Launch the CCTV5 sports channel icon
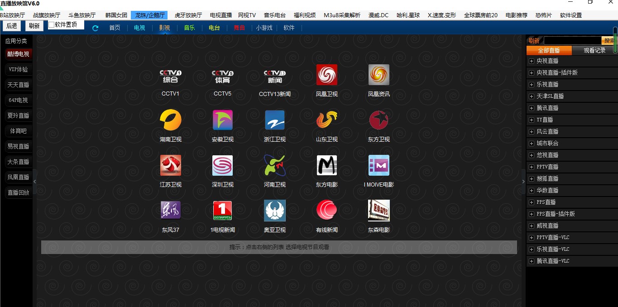The image size is (618, 307). (223, 75)
